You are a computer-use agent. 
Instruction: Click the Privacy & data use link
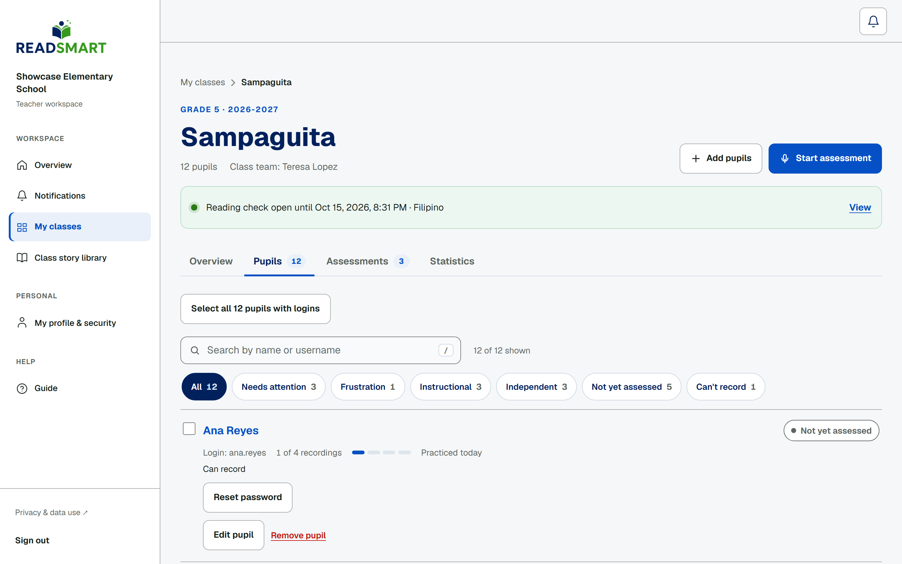point(51,512)
